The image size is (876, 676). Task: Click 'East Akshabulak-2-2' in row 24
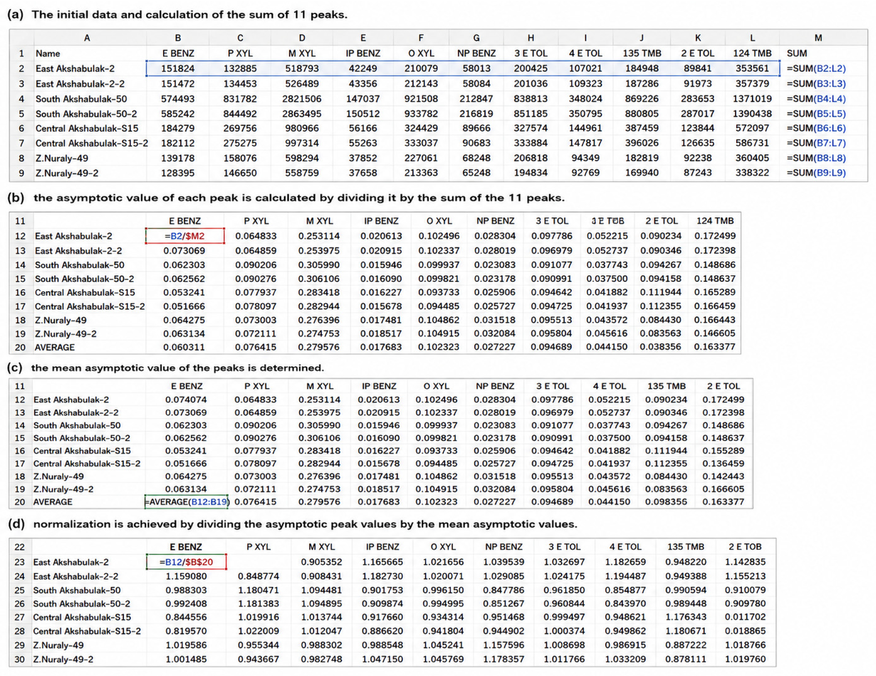coord(76,576)
